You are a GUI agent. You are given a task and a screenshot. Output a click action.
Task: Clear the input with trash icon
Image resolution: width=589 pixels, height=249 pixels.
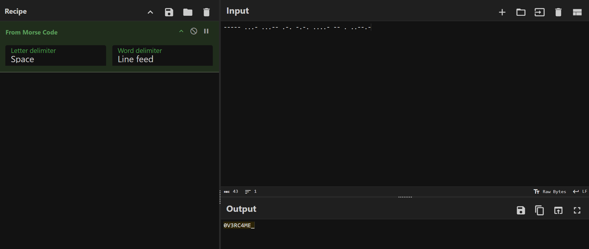558,12
